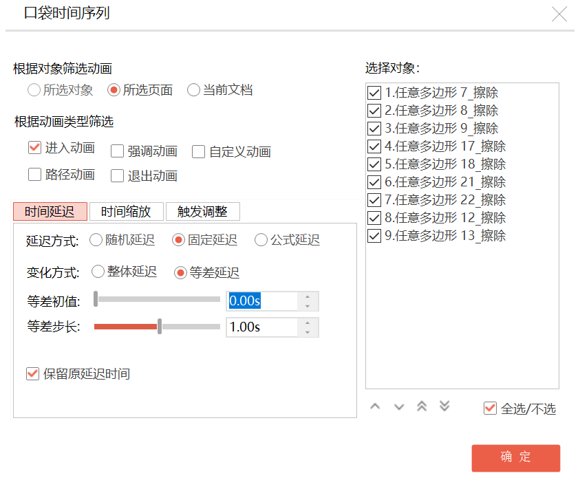Move selected object up one position
The height and width of the screenshot is (491, 580).
pyautogui.click(x=375, y=406)
